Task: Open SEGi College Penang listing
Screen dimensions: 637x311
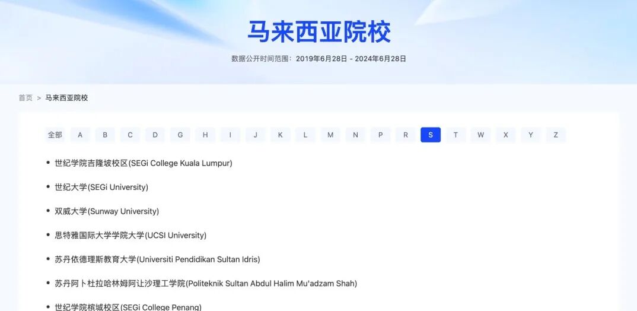Action: (x=128, y=307)
